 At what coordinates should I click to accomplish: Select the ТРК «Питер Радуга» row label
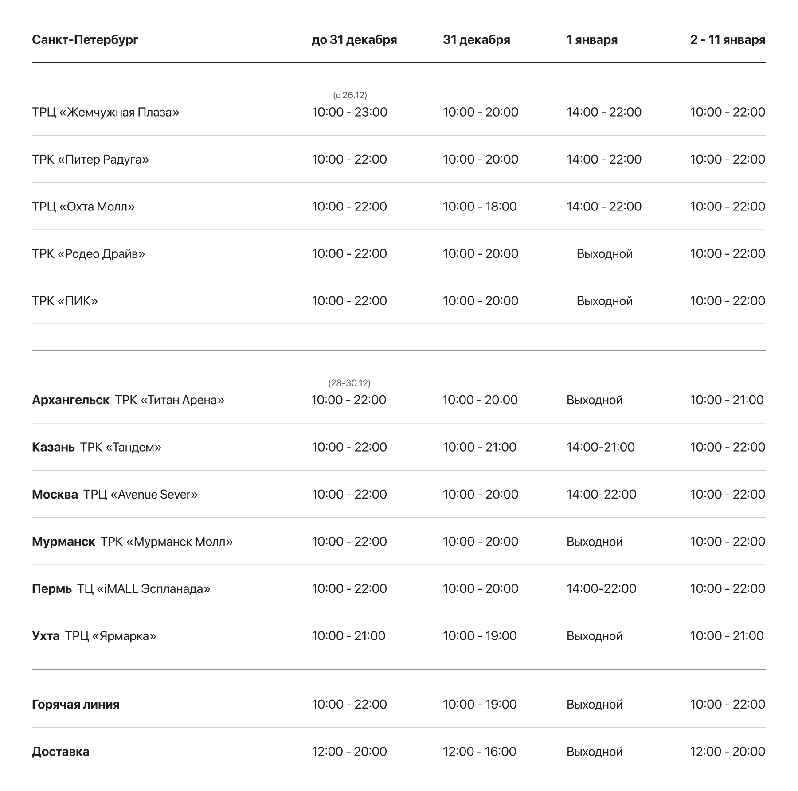tap(90, 160)
